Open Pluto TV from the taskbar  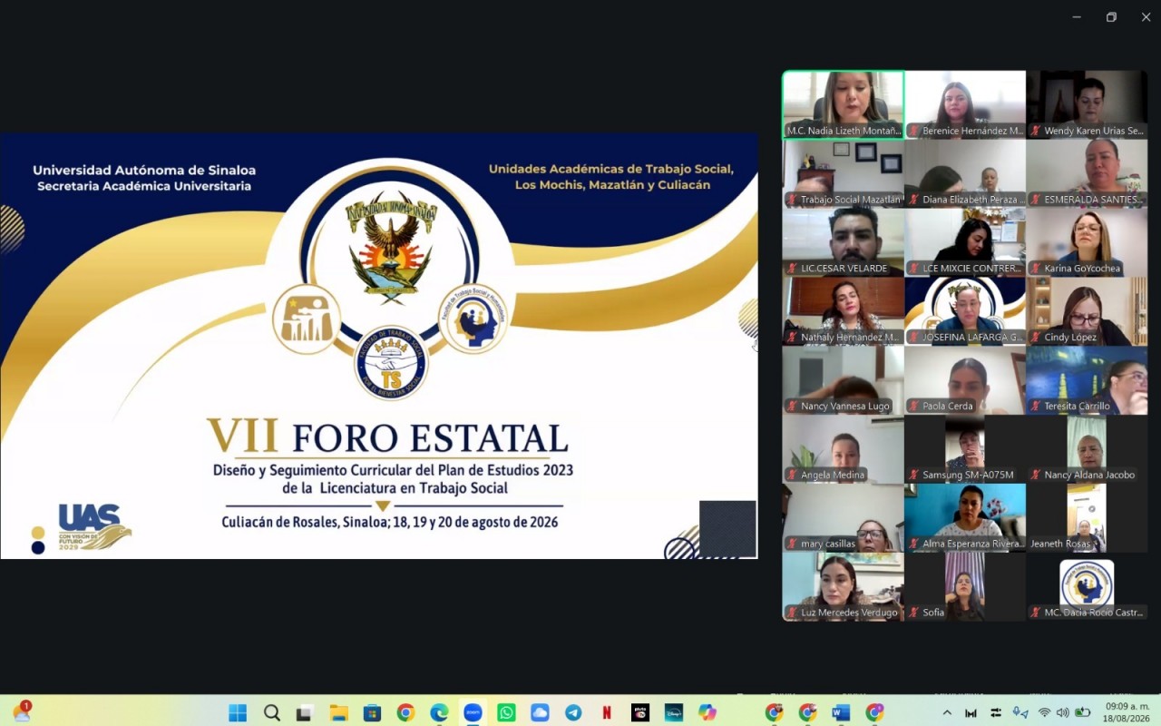[640, 712]
